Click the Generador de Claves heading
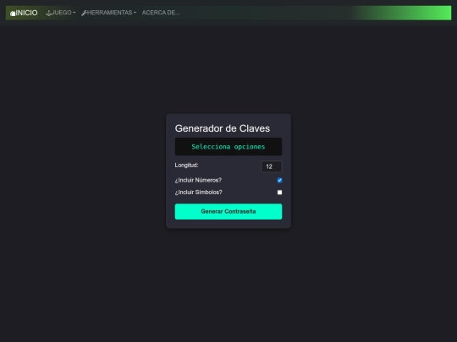The height and width of the screenshot is (342, 457). click(x=223, y=128)
